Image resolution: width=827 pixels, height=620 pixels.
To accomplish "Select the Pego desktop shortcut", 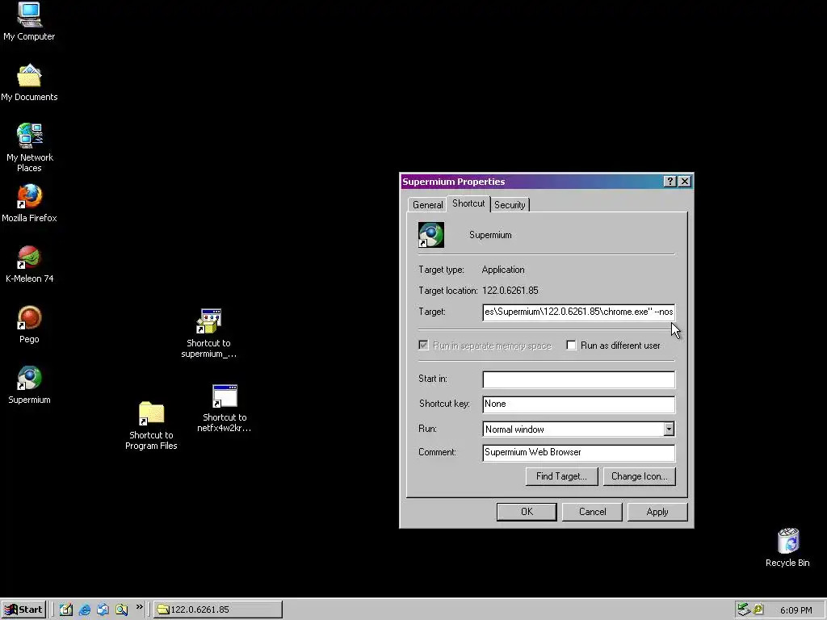I will (x=29, y=325).
